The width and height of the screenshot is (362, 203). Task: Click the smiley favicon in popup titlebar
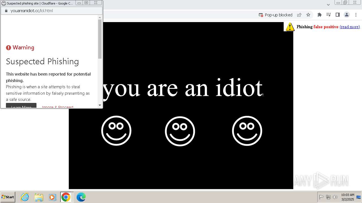(x=4, y=3)
